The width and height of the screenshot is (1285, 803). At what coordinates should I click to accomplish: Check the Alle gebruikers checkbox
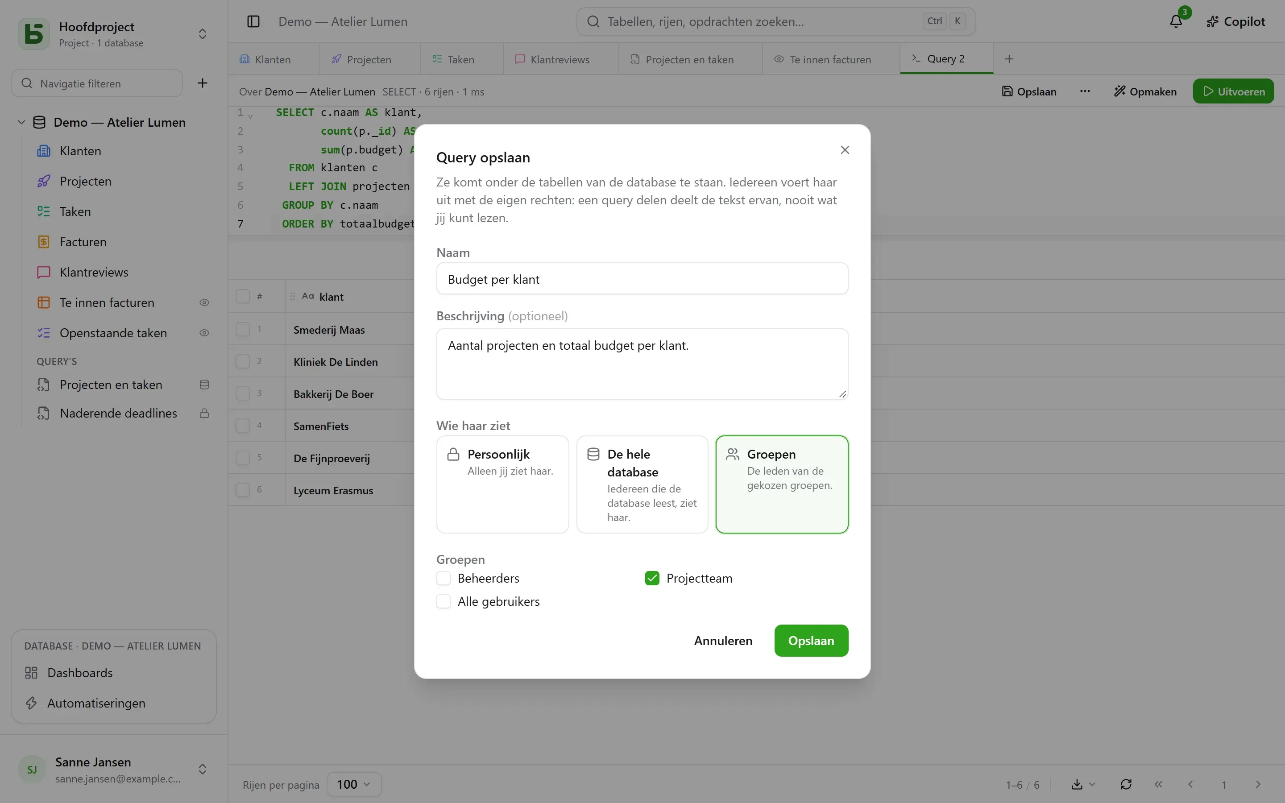pyautogui.click(x=444, y=601)
